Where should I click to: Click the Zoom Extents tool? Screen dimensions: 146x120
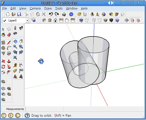[15, 57]
